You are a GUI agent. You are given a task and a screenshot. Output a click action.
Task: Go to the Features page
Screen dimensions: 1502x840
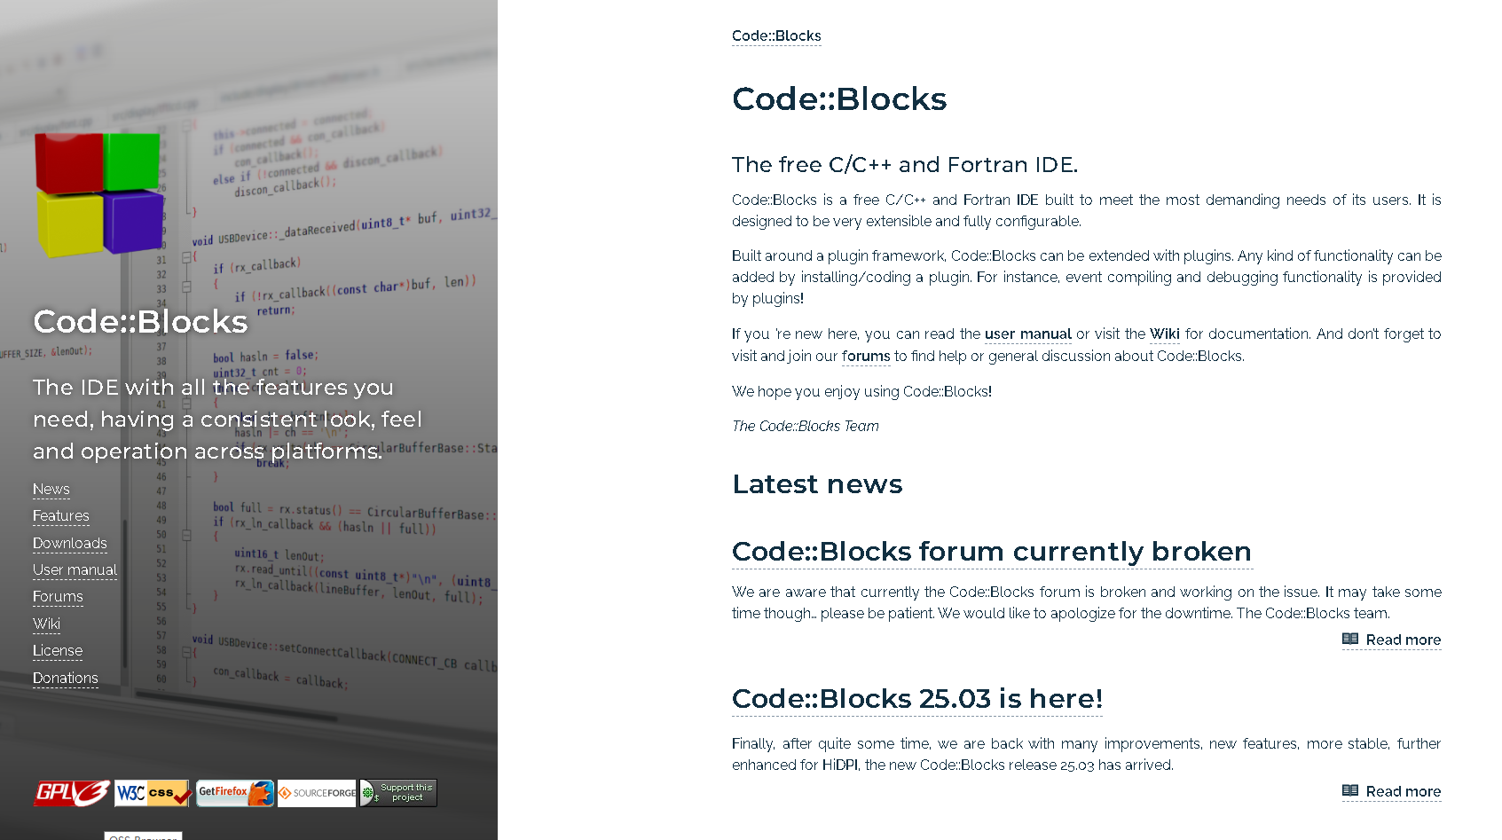61,516
